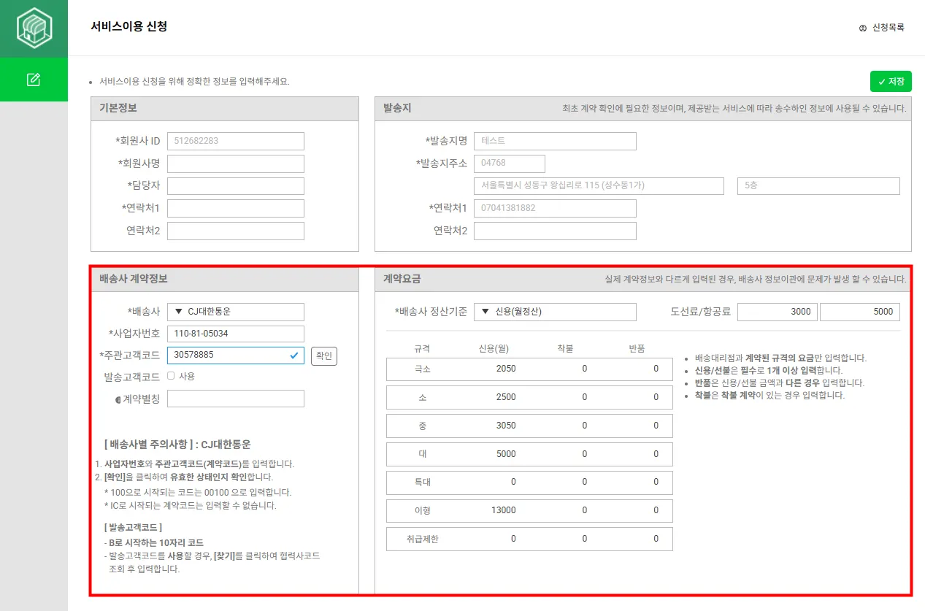Click the [ 발송고객코드 ] note heading
The width and height of the screenshot is (925, 611).
[132, 527]
